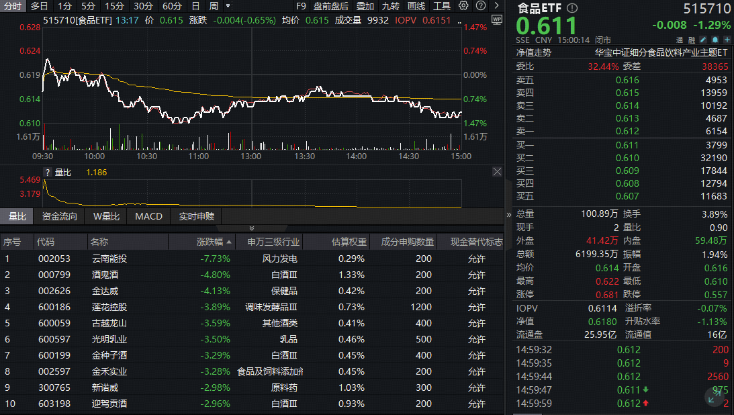Image resolution: width=734 pixels, height=415 pixels.
Task: Toggle 盘前盘后 display
Action: (330, 6)
